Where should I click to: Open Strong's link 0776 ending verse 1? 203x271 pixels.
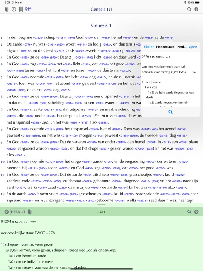pos(169,38)
